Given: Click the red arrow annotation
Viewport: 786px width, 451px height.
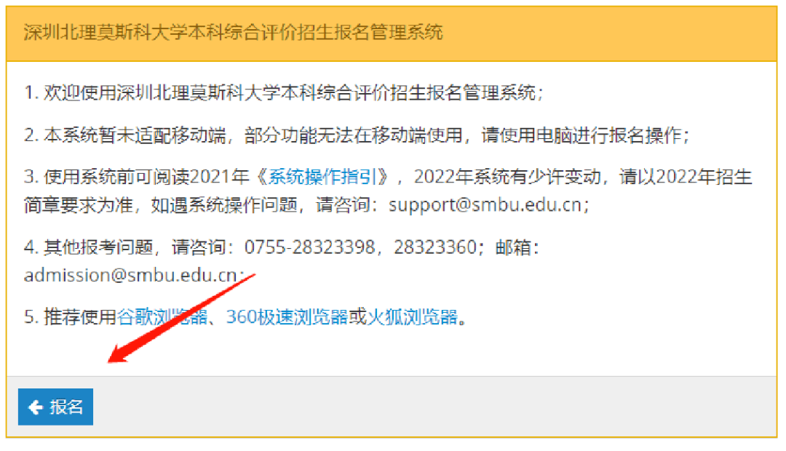Looking at the screenshot, I should [181, 318].
